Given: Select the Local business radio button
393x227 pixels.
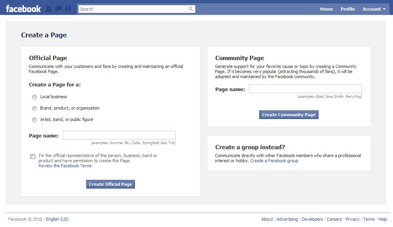Looking at the screenshot, I should click(35, 97).
